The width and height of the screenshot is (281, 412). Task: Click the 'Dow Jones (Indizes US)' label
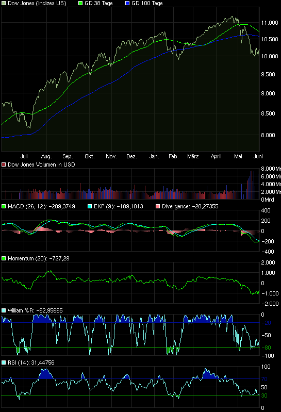[x=37, y=4]
